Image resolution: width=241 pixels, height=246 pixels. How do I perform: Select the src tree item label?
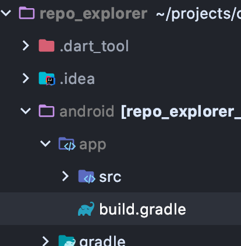(x=110, y=177)
